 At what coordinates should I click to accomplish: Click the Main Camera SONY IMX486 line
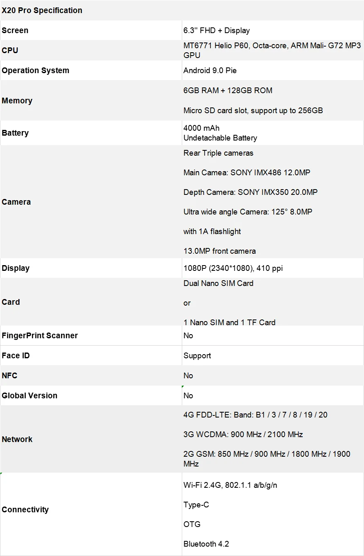pyautogui.click(x=247, y=172)
